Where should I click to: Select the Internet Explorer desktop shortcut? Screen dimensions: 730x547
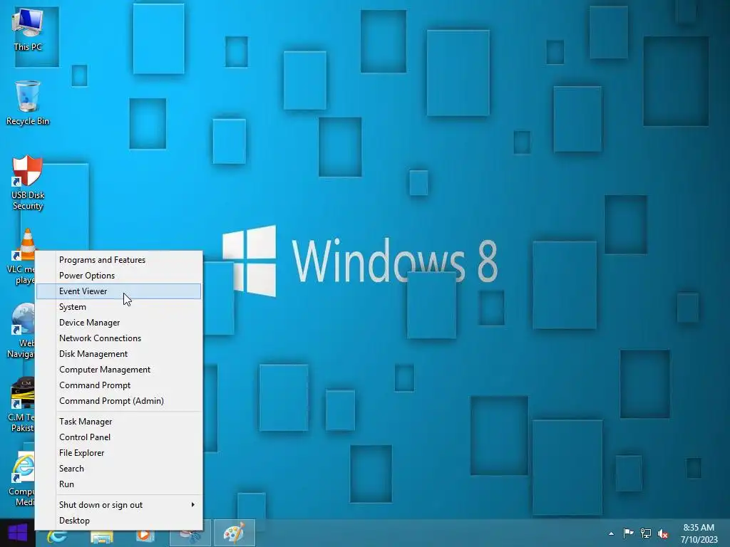click(22, 479)
